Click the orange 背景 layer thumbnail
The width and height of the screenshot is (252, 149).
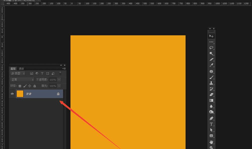20,94
